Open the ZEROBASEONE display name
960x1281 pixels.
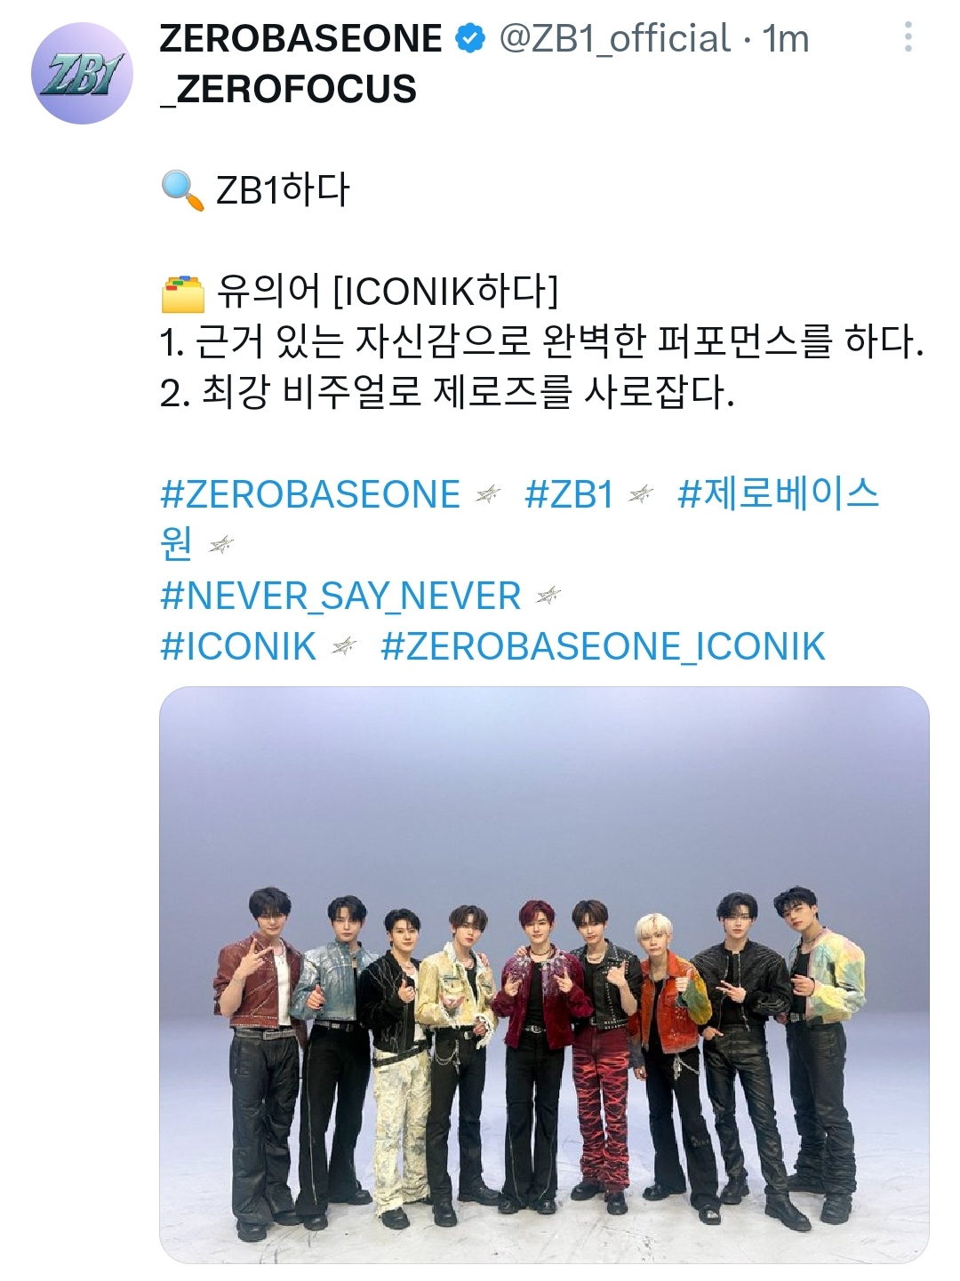click(x=300, y=38)
